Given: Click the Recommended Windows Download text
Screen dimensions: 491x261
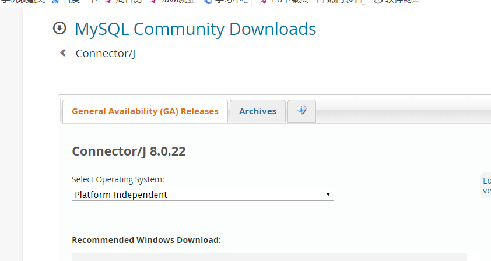Looking at the screenshot, I should (146, 240).
